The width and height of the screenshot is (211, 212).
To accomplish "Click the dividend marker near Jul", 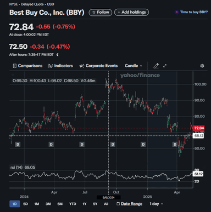I will point(82,145).
